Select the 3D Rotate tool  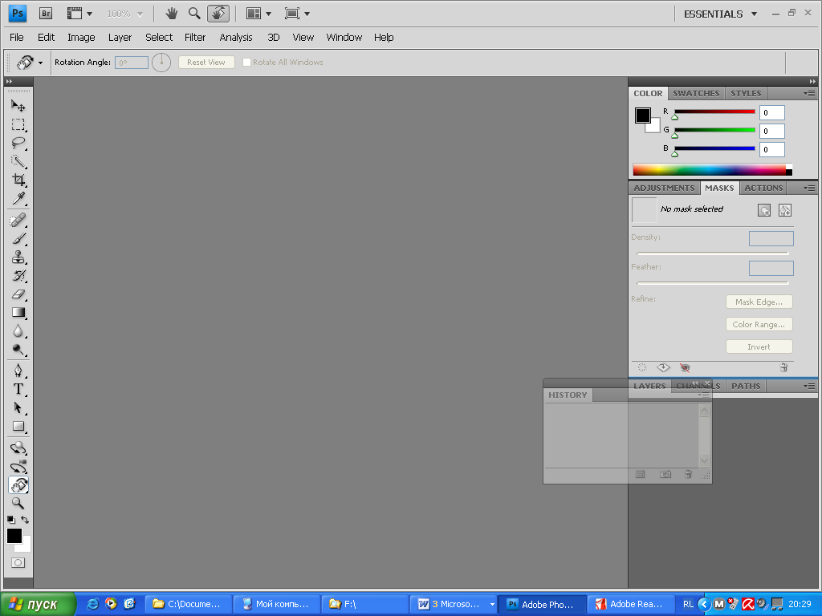(18, 448)
